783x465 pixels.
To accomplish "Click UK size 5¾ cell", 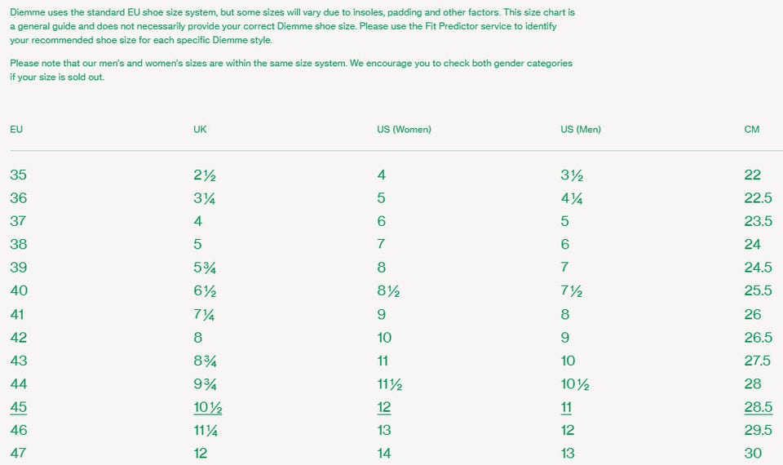I will click(x=205, y=267).
